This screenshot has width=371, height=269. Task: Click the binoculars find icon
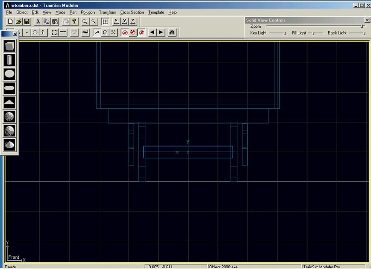172,32
